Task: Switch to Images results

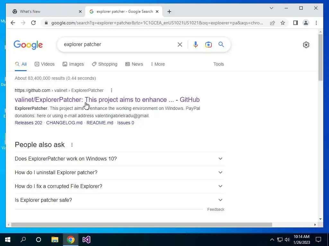Action: pyautogui.click(x=73, y=64)
